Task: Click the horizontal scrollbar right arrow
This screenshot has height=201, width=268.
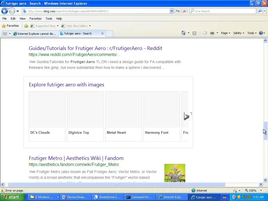Action: point(261,185)
